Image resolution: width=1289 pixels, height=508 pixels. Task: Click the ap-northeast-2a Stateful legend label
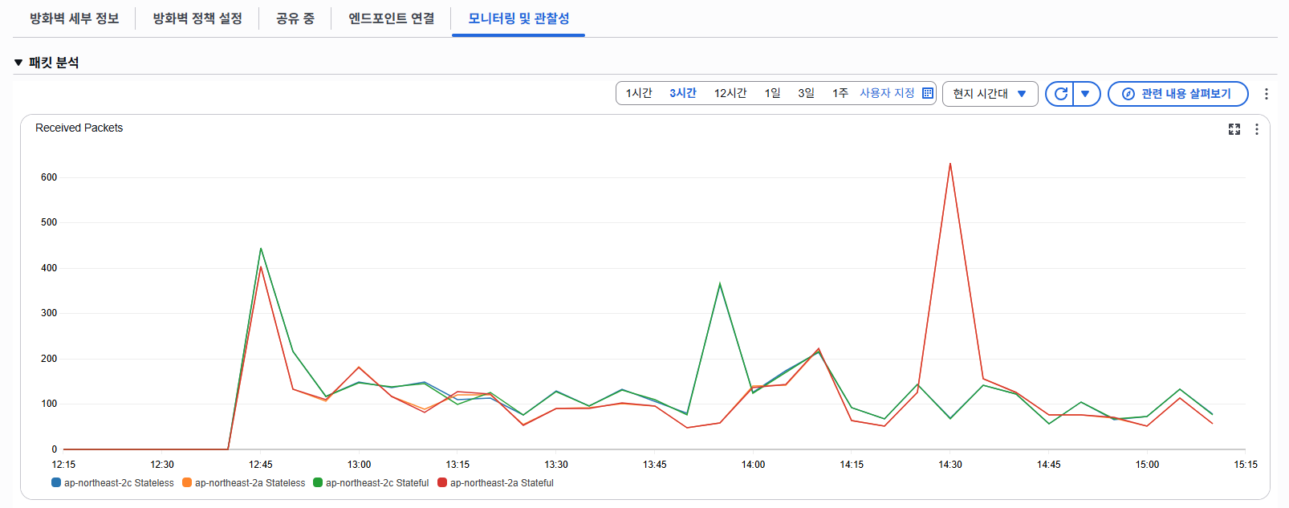[x=502, y=483]
